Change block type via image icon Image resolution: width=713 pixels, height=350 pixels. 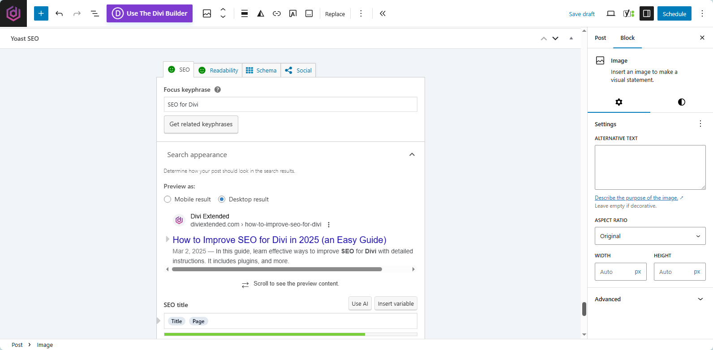coord(207,13)
